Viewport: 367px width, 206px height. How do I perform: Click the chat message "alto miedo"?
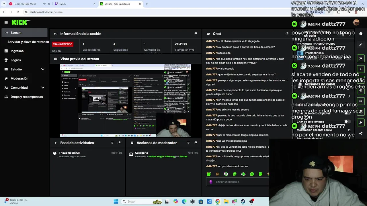(224, 53)
